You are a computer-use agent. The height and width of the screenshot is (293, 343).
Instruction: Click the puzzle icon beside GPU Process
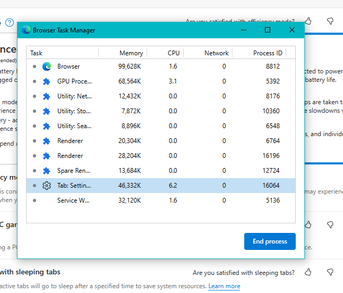click(46, 81)
